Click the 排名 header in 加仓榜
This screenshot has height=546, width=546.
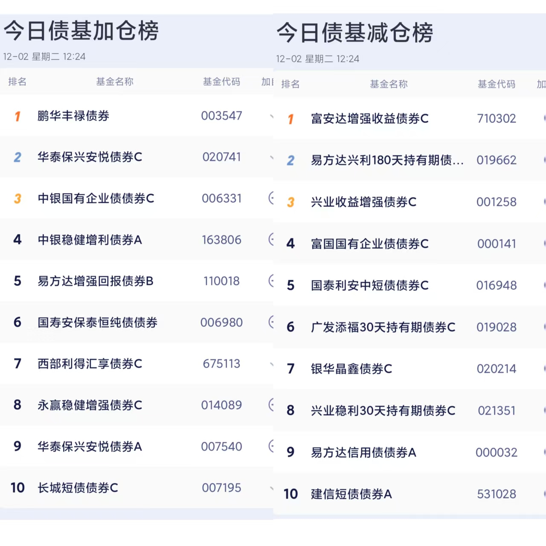tap(17, 81)
